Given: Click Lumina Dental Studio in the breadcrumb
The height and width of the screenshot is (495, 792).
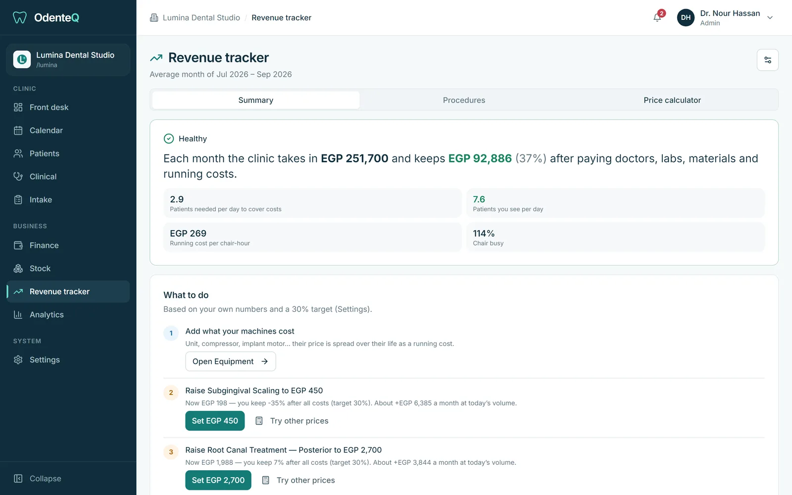Looking at the screenshot, I should [x=201, y=18].
